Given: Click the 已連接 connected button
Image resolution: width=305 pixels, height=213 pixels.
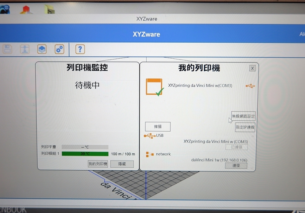Looking at the screenshot, I should click(x=237, y=147).
